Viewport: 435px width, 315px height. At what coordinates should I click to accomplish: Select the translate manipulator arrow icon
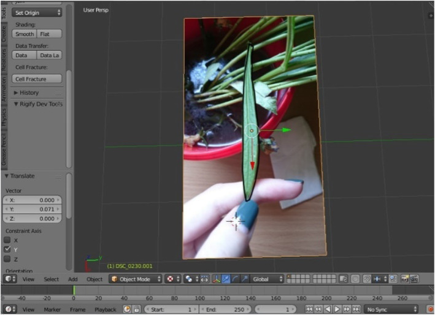point(225,279)
